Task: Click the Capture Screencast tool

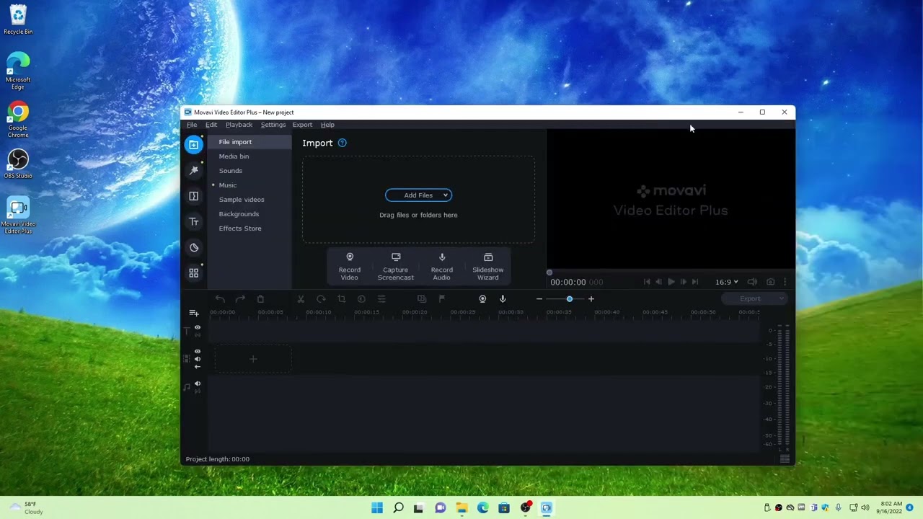Action: coord(396,267)
